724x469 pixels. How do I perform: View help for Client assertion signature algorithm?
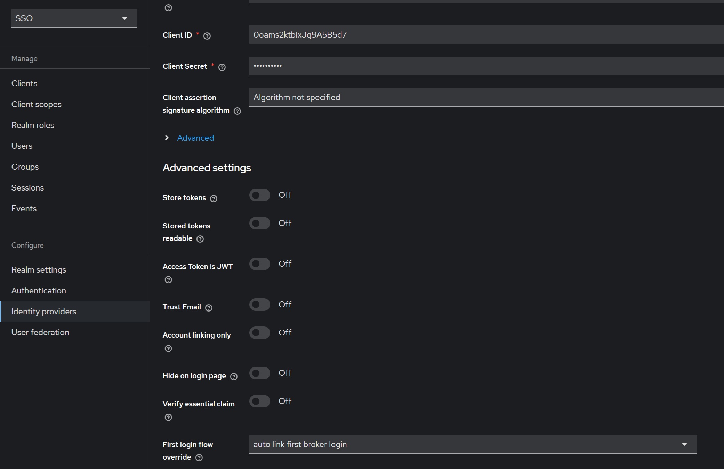click(237, 111)
